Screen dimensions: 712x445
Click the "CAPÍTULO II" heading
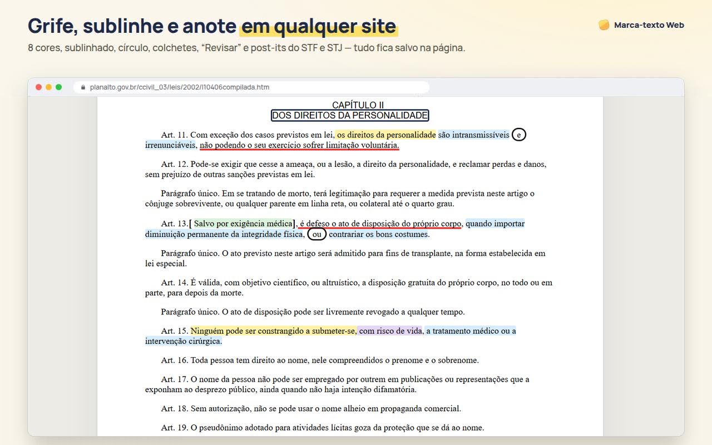(358, 105)
